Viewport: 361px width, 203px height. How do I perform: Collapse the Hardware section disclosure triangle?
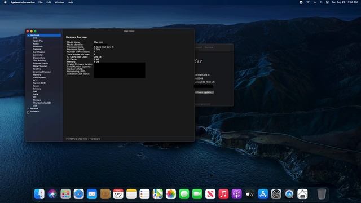coord(29,35)
